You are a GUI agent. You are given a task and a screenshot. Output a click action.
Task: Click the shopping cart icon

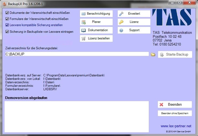point(83,39)
